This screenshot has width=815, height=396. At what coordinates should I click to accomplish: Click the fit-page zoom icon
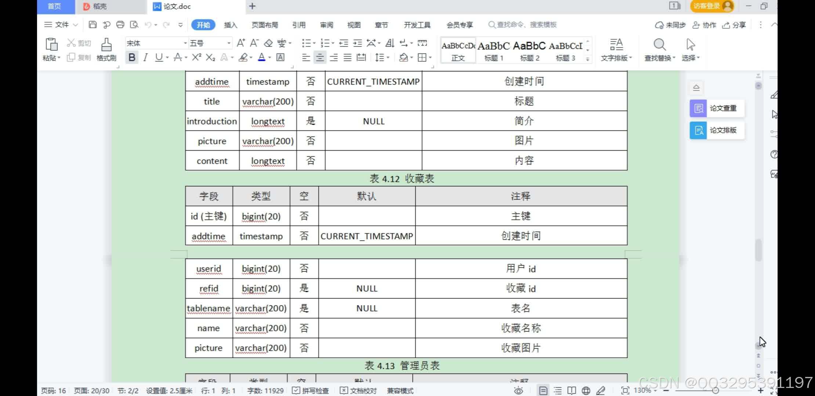click(x=625, y=390)
